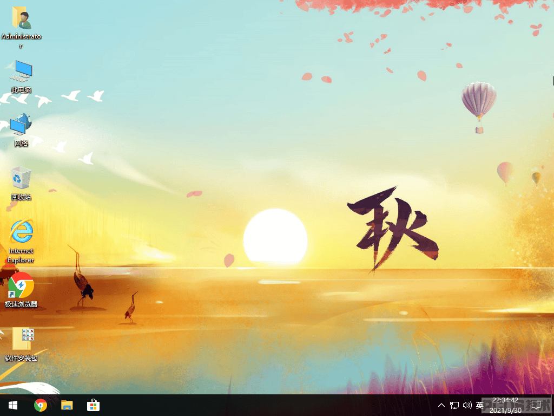Open the volume control tray icon

click(467, 405)
